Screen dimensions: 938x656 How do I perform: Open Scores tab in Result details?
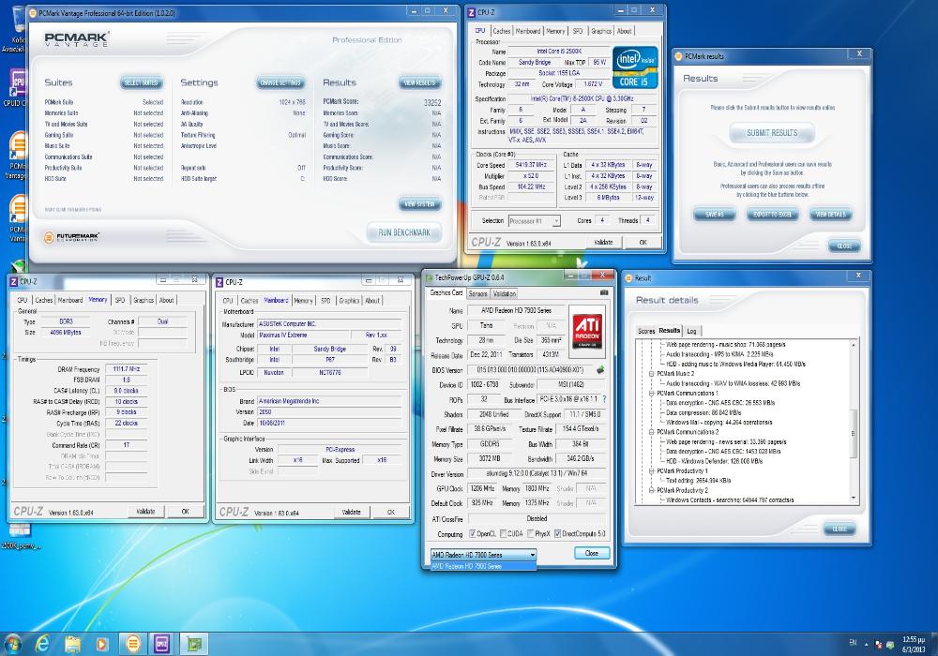646,331
